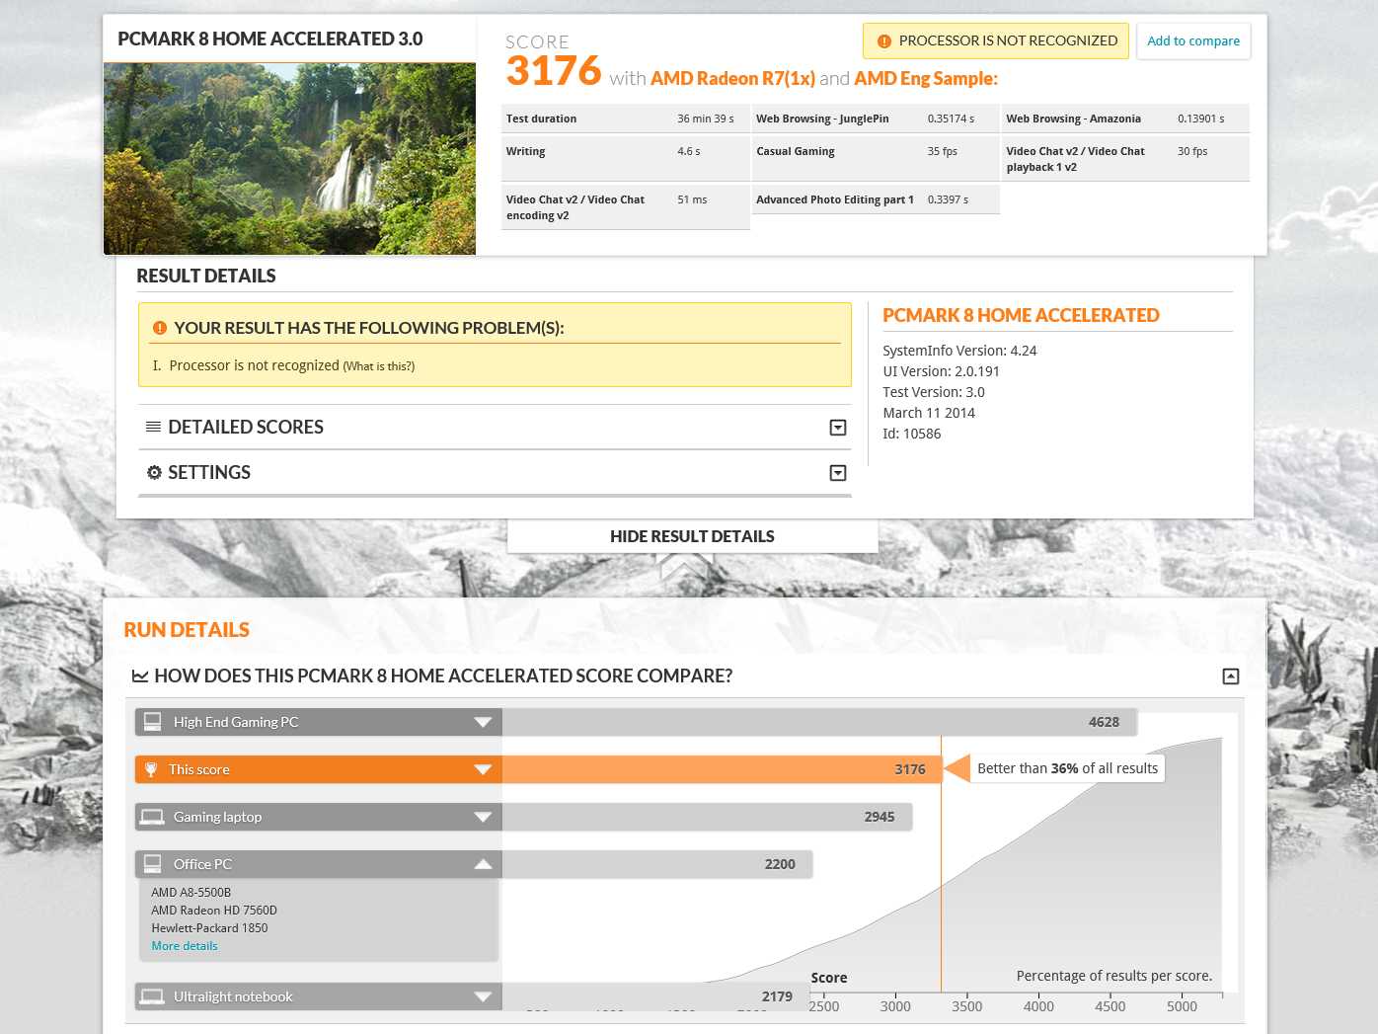Viewport: 1378px width, 1034px height.
Task: Click the 2200 Office PC score bar
Action: [x=657, y=864]
